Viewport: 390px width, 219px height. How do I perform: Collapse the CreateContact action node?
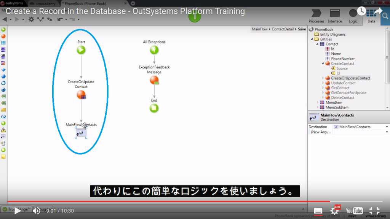(323, 63)
